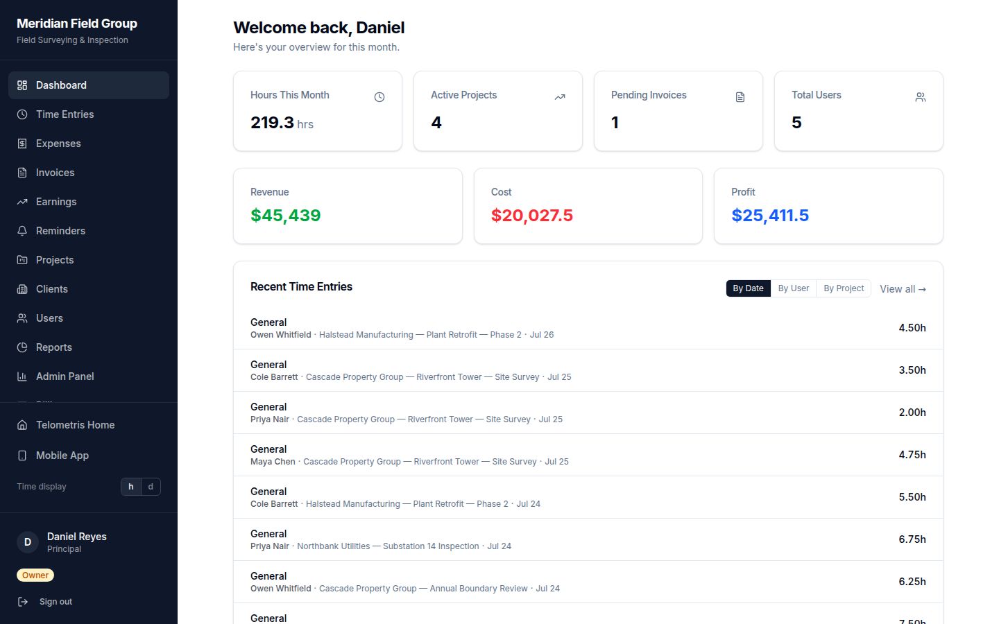
Task: Switch time display to days (d)
Action: (151, 487)
